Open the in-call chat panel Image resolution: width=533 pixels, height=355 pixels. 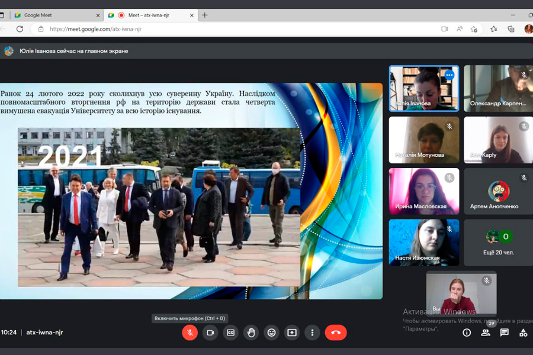505,333
